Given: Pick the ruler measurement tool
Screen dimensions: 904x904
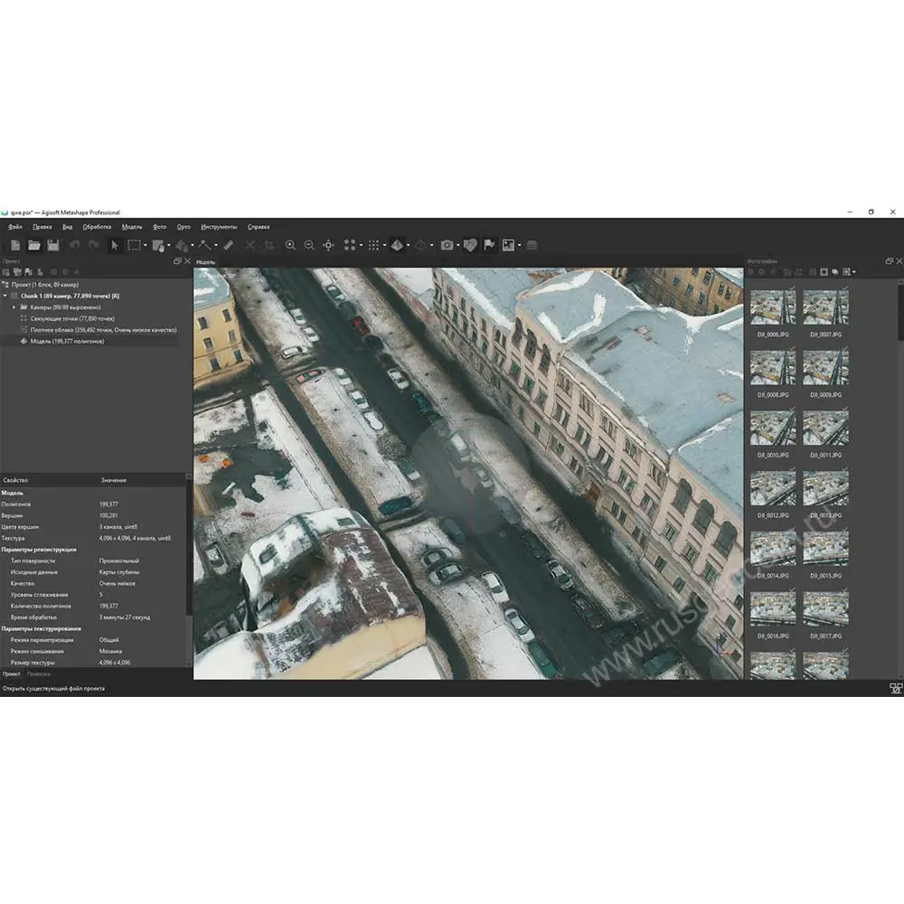Looking at the screenshot, I should coord(229,245).
